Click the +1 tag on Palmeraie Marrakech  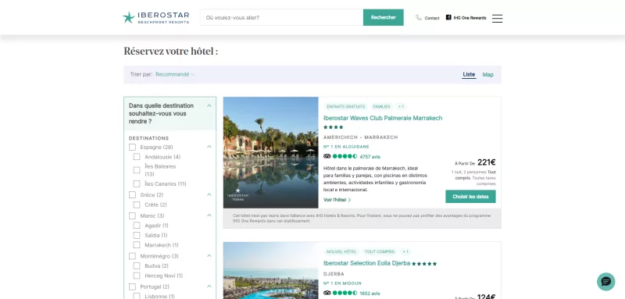(x=401, y=107)
